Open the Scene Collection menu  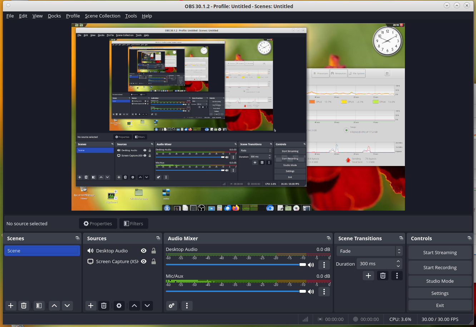(103, 16)
